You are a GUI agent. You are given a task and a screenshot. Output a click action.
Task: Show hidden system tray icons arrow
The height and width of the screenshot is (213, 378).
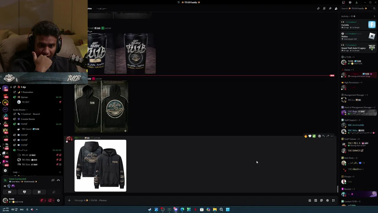pyautogui.click(x=37, y=209)
